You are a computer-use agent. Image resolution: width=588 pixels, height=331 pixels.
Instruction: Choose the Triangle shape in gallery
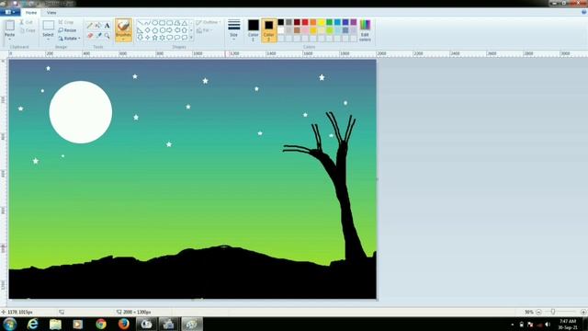point(185,23)
